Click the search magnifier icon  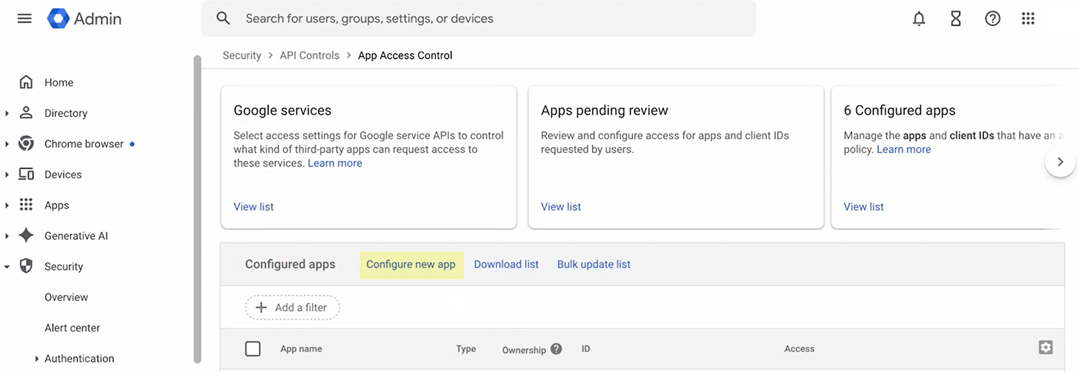223,19
